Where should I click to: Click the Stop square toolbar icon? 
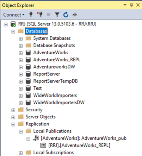coord(48,14)
